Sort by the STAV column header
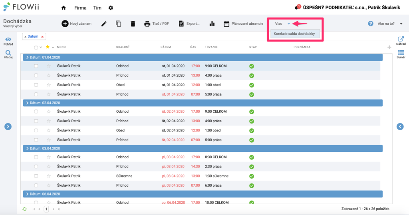The image size is (409, 215). [253, 47]
